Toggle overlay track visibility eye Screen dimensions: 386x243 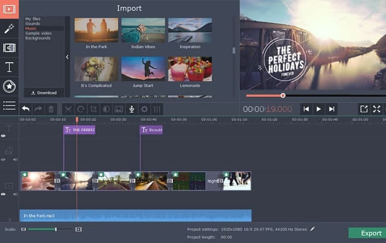(x=4, y=160)
